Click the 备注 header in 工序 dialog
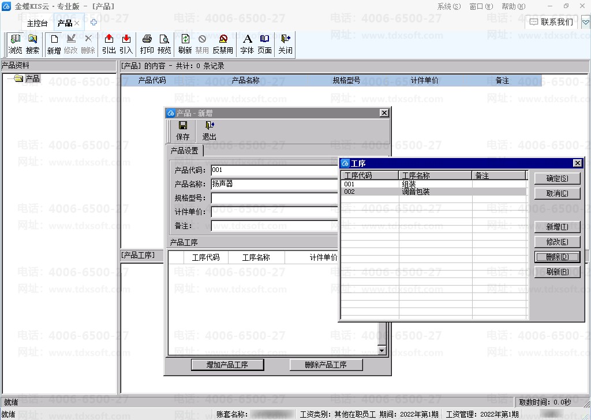The height and width of the screenshot is (420, 591). tap(499, 175)
